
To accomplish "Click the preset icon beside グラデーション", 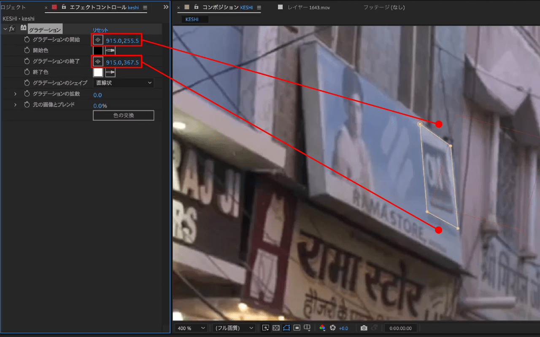I will (x=24, y=28).
